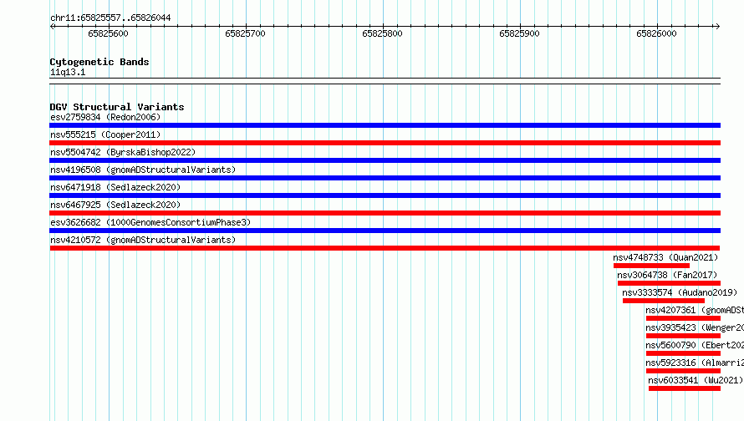Click the blue nsv5504742 (ByrskaBishop2022) variant bar

(385, 160)
